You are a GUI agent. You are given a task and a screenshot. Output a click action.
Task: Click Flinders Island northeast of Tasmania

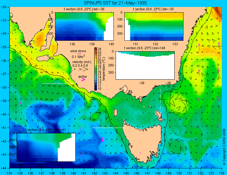coord(159,115)
